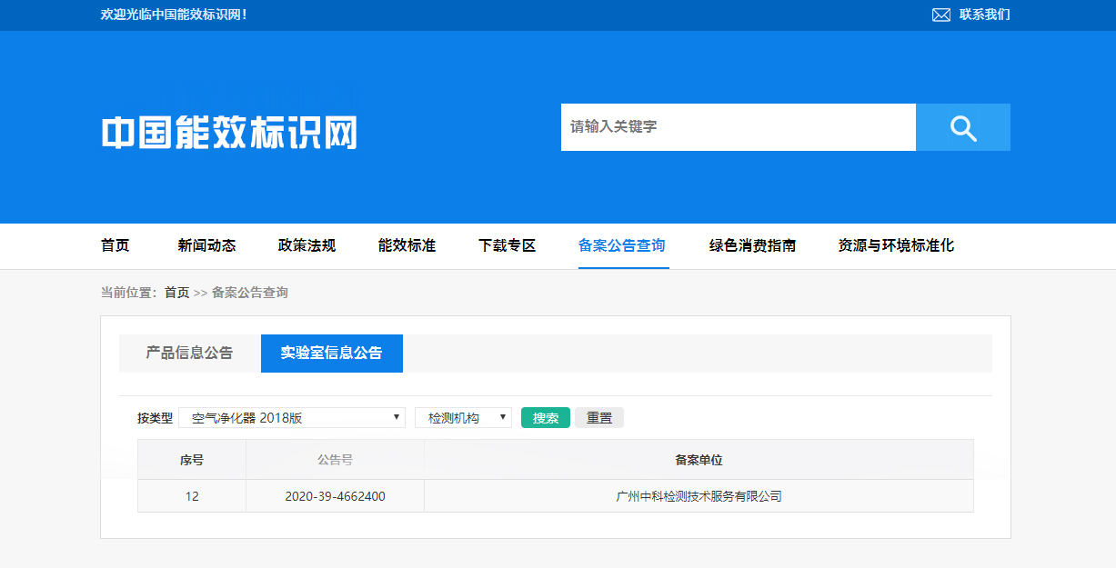Open the 新闻动态 menu item
The height and width of the screenshot is (568, 1116).
206,245
